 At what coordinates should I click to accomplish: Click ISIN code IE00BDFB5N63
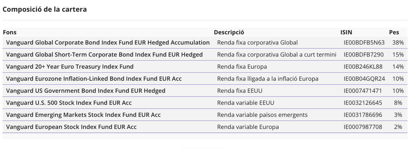[x=364, y=42]
